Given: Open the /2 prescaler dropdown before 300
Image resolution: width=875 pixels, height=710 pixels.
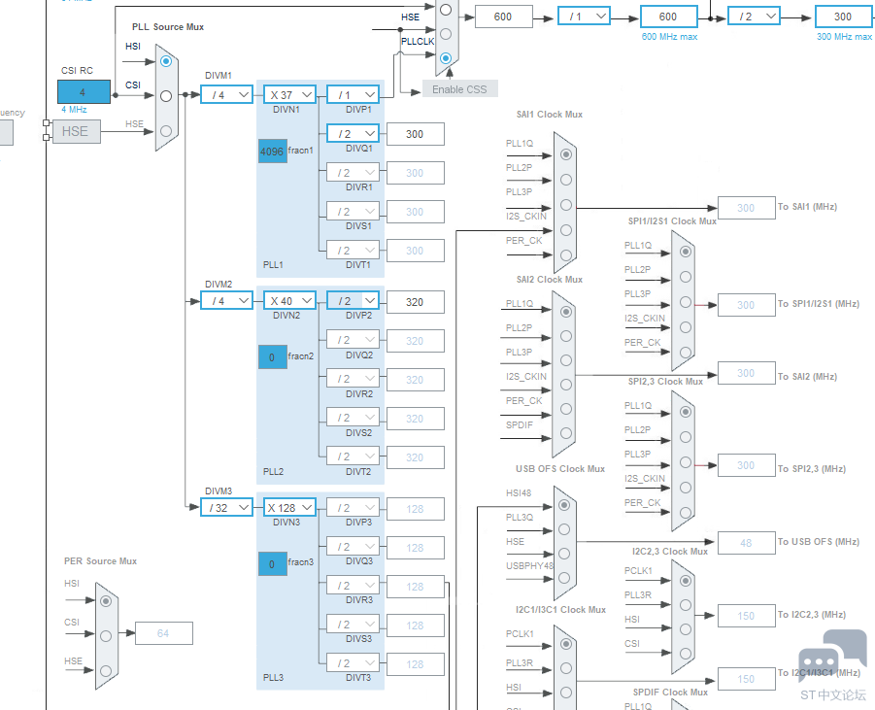Looking at the screenshot, I should click(x=754, y=17).
